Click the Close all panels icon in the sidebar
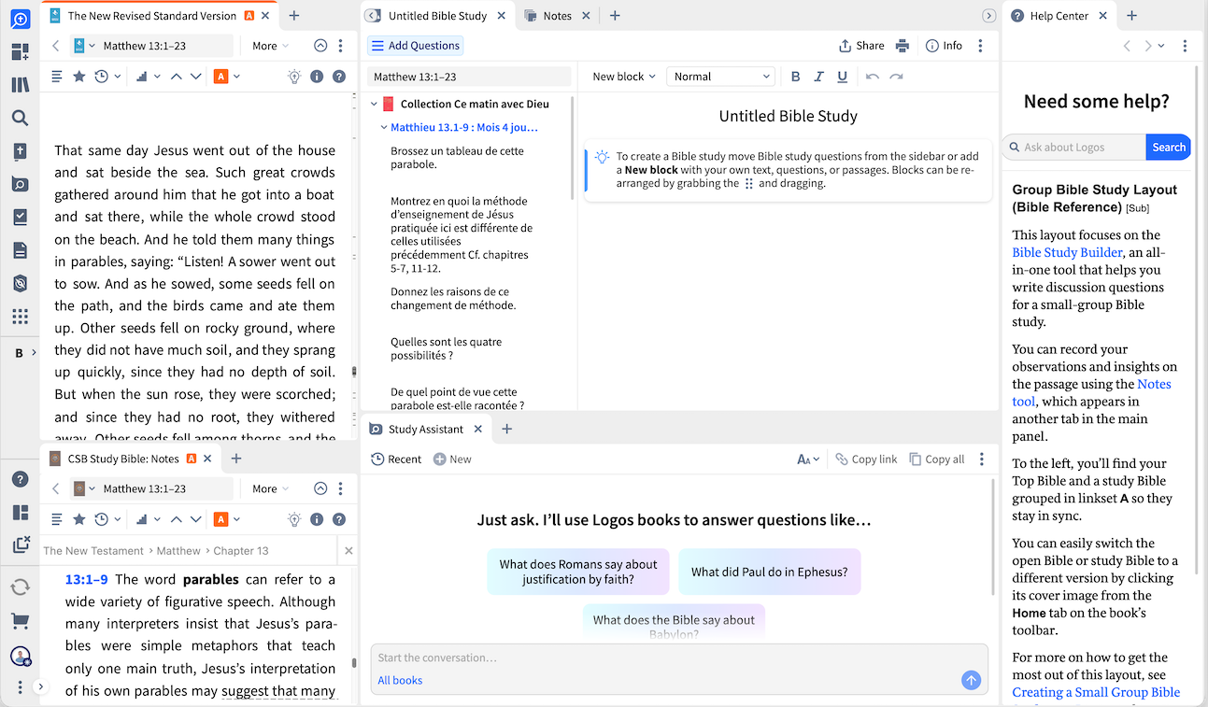This screenshot has height=707, width=1208. tap(20, 544)
